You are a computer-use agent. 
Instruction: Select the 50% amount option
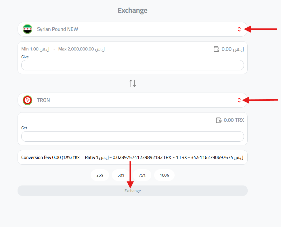tap(121, 175)
